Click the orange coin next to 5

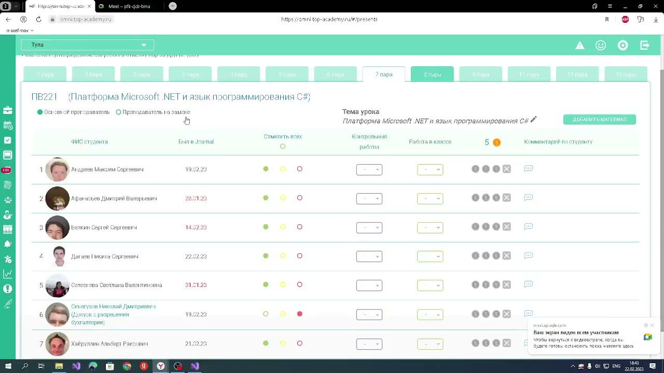click(496, 142)
